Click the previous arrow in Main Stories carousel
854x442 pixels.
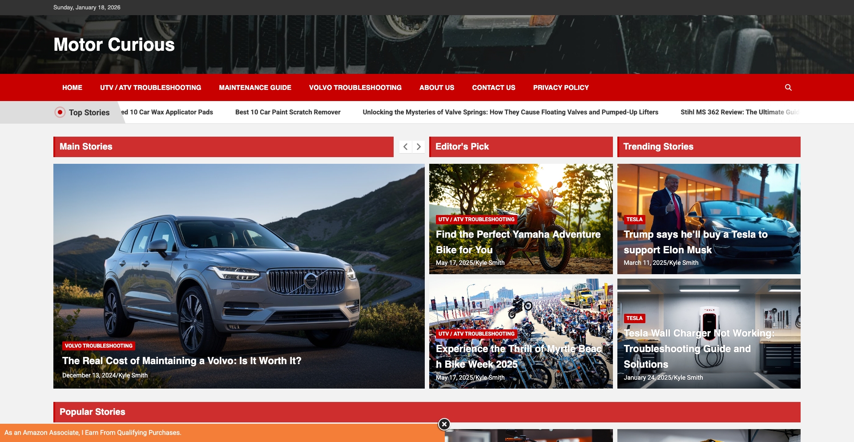point(405,146)
